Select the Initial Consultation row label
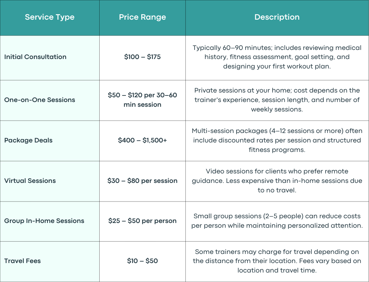The width and height of the screenshot is (369, 282). (x=35, y=57)
